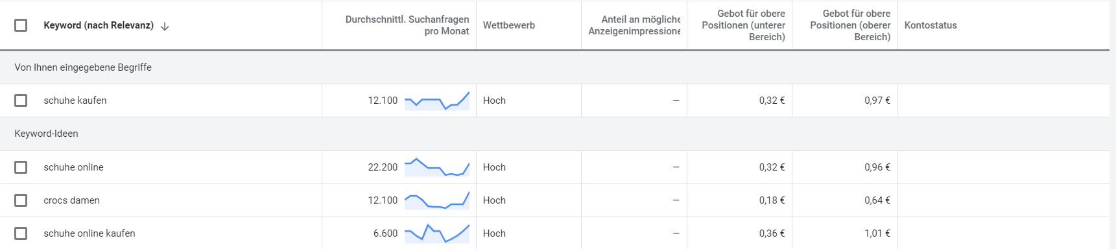
Task: Click Anteil an mögliche Anzeigenimpressionen header
Action: [634, 25]
